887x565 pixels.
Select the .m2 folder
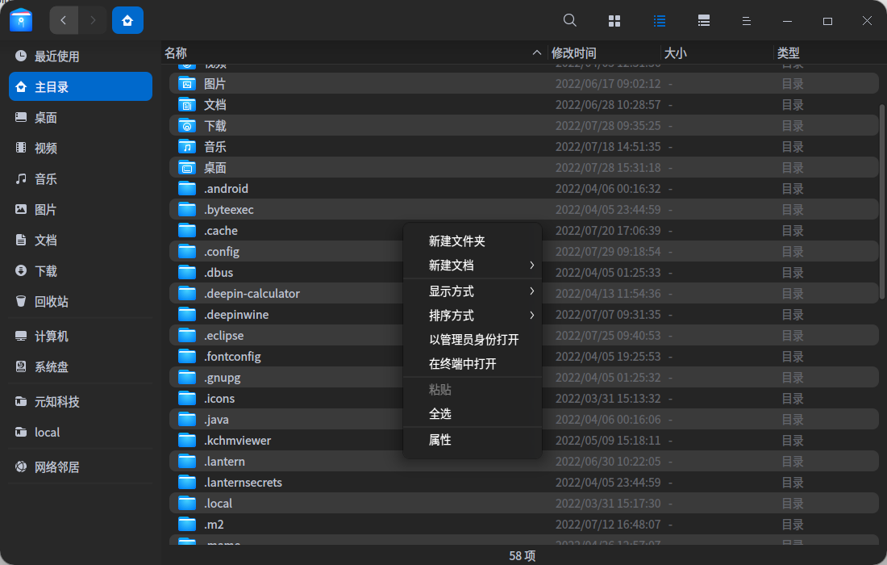(x=524, y=524)
